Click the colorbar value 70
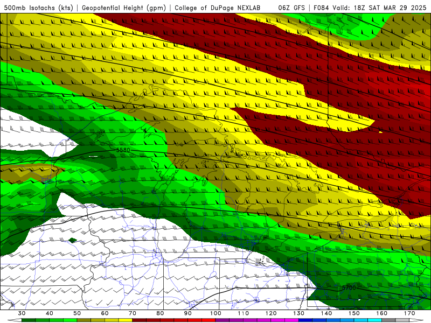Image resolution: width=431 pixels, height=323 pixels. (133, 313)
